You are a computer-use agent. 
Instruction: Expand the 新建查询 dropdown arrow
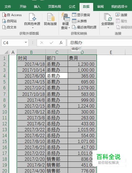pyautogui.click(x=69, y=28)
